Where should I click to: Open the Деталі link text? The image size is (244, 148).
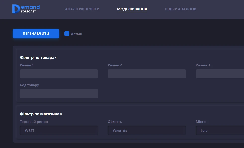(76, 34)
